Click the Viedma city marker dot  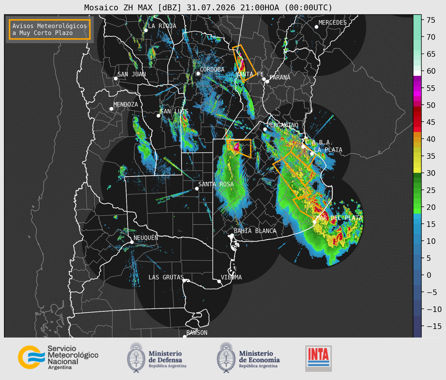coord(219,281)
